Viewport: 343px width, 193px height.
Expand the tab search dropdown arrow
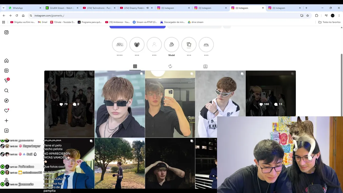(3, 8)
